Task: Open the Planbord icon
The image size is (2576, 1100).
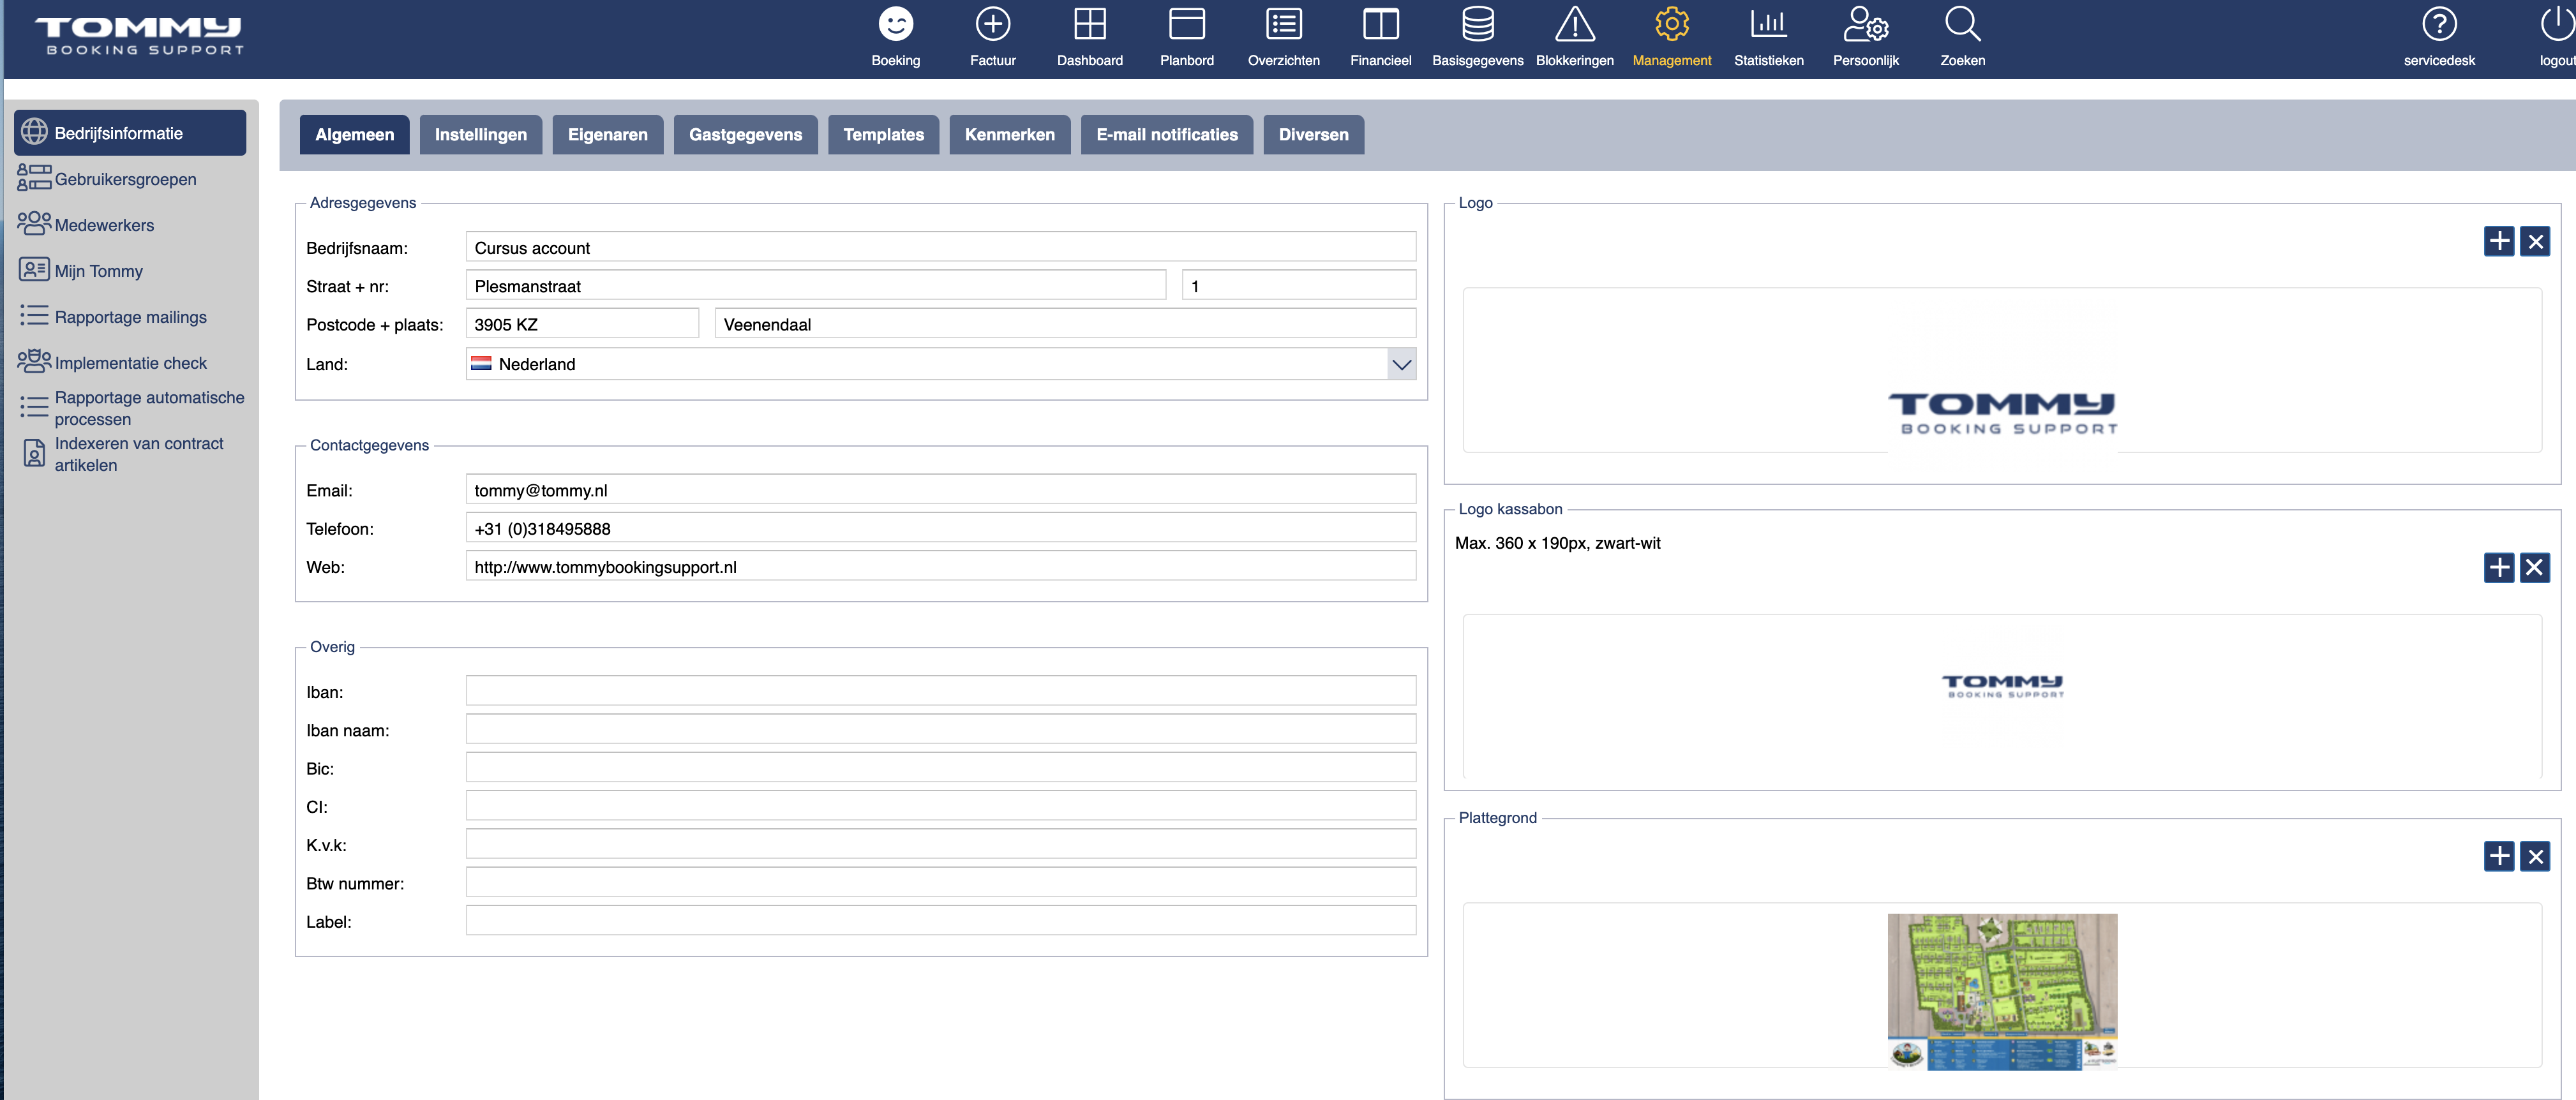Action: point(1186,24)
